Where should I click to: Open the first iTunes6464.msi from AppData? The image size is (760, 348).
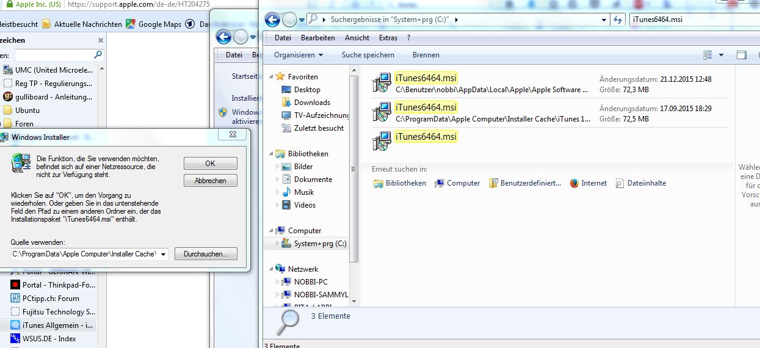[426, 78]
